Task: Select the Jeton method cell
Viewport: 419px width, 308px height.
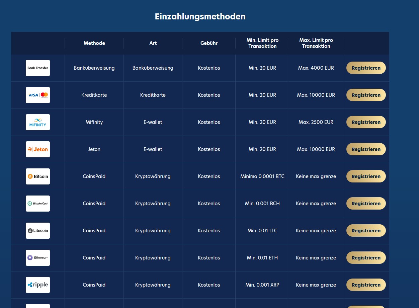Action: pos(94,149)
